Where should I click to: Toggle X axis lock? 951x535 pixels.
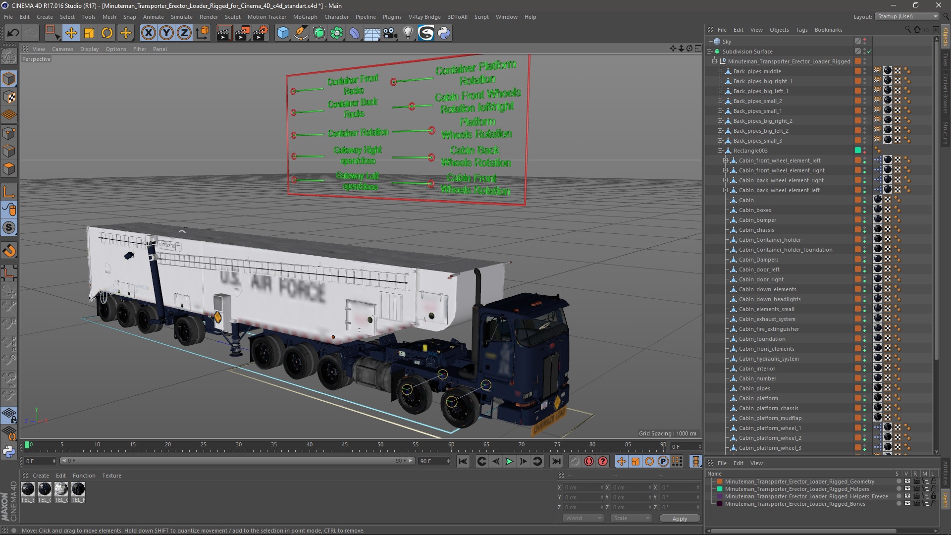click(148, 33)
